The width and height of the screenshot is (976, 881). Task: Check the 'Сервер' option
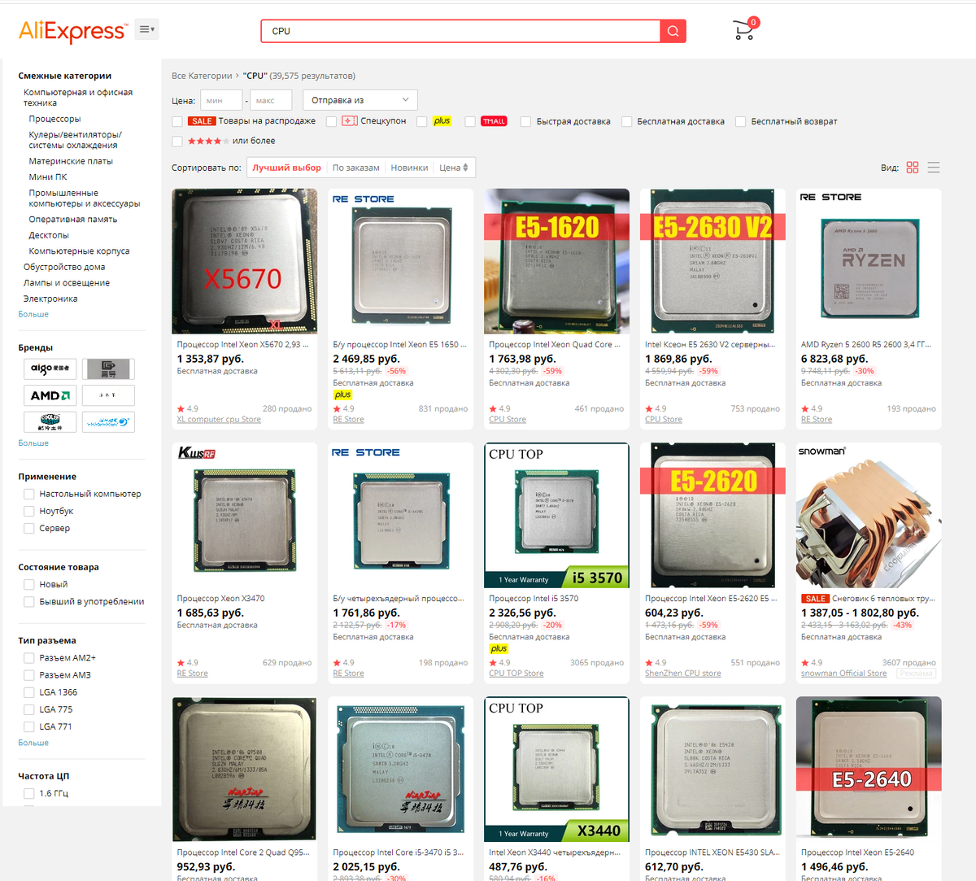click(x=29, y=528)
